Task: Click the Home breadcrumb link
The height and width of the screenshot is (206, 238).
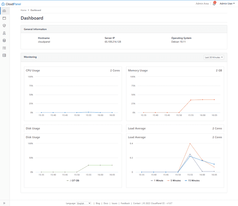Action: pyautogui.click(x=24, y=10)
